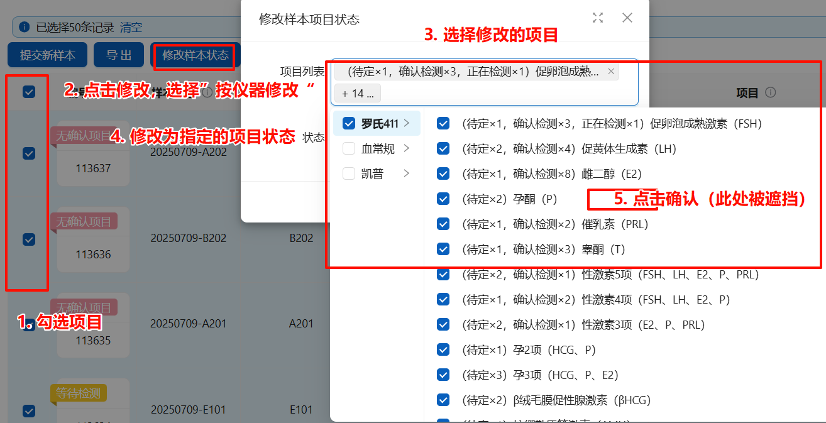This screenshot has height=423, width=826.
Task: Enable the 凯普 checkbox
Action: click(349, 173)
